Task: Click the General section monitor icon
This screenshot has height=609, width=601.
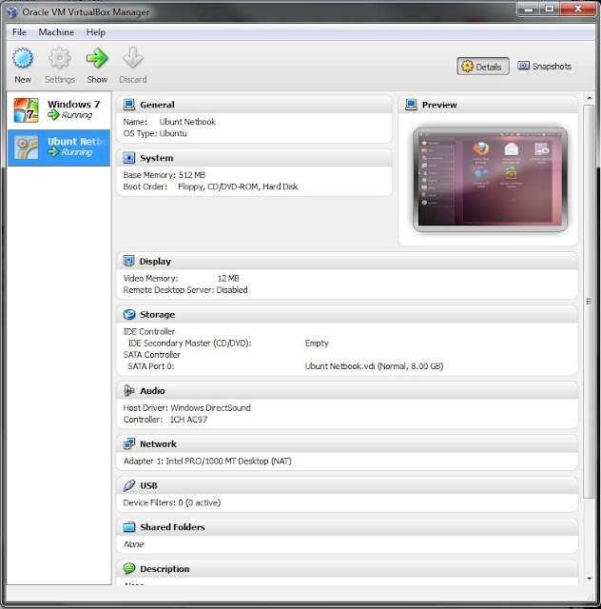Action: coord(129,105)
